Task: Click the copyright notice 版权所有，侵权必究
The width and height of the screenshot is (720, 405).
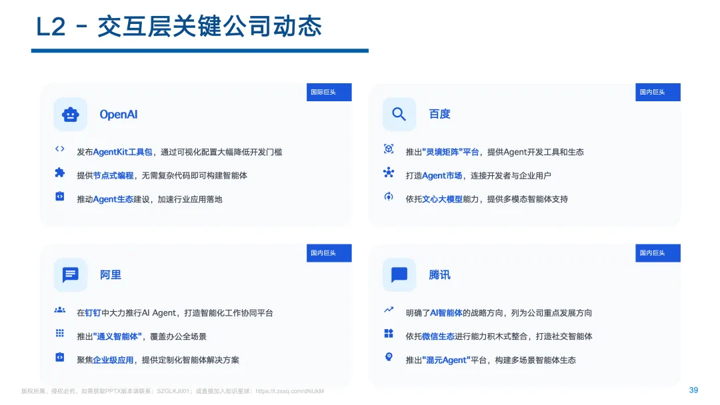Action: click(x=49, y=391)
